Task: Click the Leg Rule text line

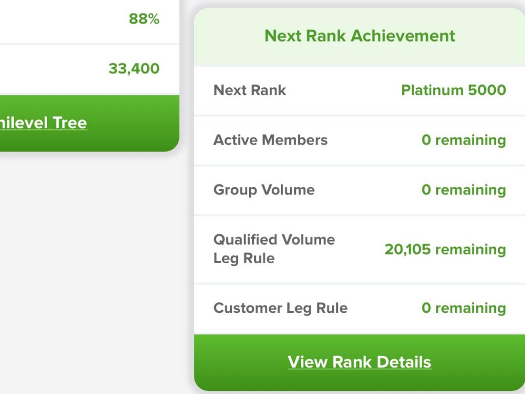Action: [244, 259]
